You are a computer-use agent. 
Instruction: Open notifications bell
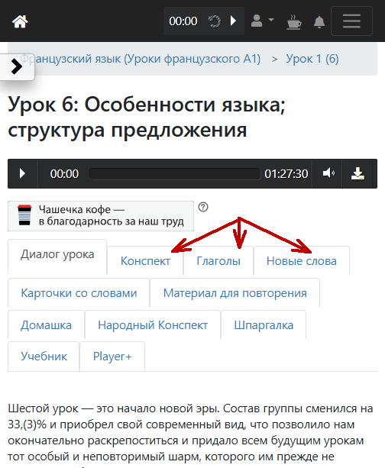pos(319,22)
